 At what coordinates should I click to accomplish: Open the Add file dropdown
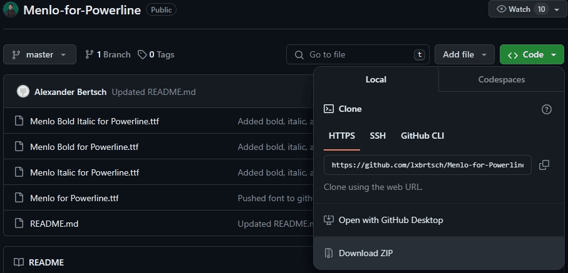click(x=465, y=54)
